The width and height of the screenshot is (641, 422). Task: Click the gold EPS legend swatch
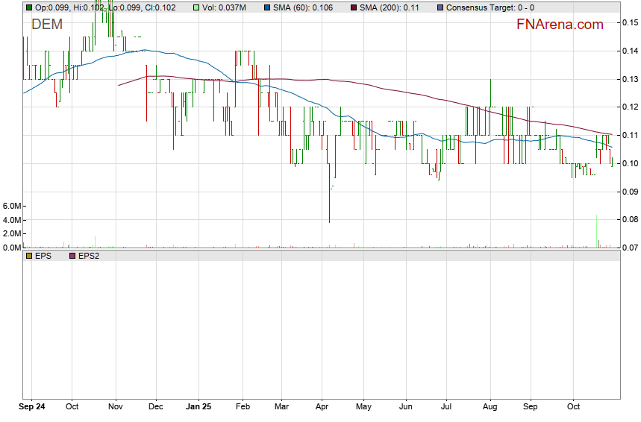tap(29, 256)
